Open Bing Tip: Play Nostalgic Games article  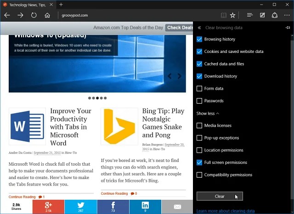(163, 123)
